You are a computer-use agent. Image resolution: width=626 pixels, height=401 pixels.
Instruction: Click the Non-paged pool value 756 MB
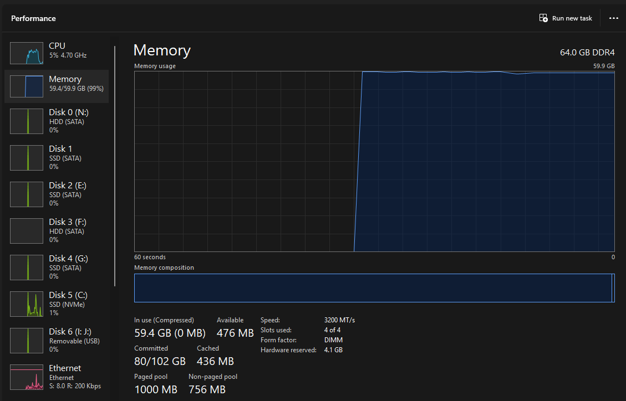[x=207, y=389]
